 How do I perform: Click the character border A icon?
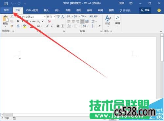[62, 17]
